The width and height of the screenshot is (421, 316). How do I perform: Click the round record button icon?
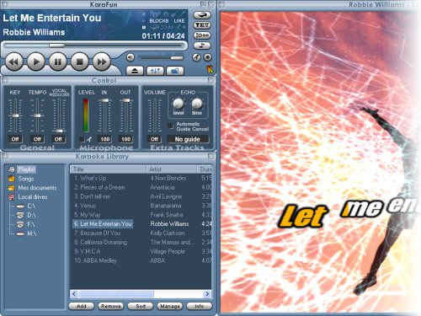[x=207, y=57]
